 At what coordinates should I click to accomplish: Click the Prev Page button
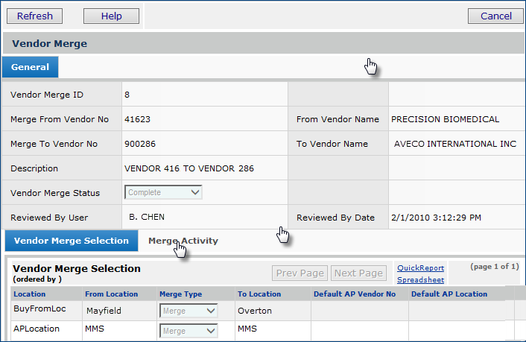pyautogui.click(x=300, y=273)
